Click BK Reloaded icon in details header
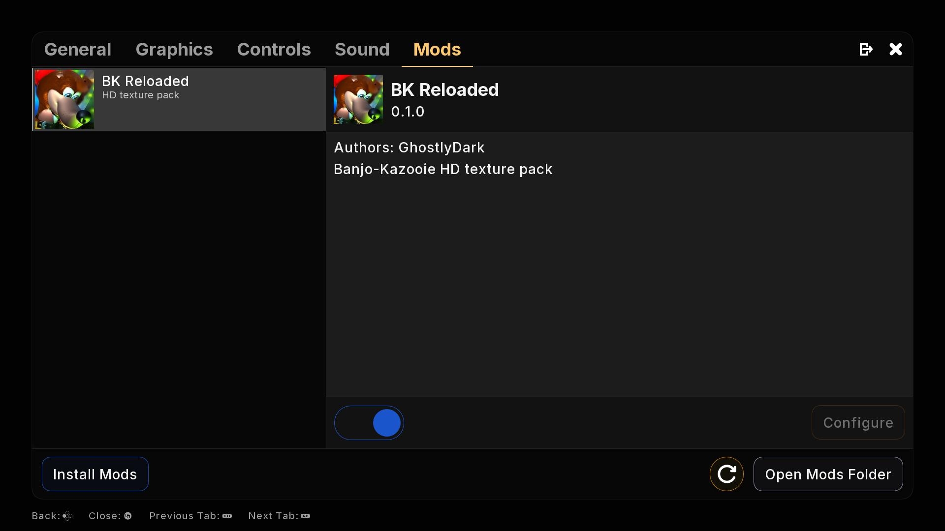Image resolution: width=945 pixels, height=531 pixels. coord(358,99)
